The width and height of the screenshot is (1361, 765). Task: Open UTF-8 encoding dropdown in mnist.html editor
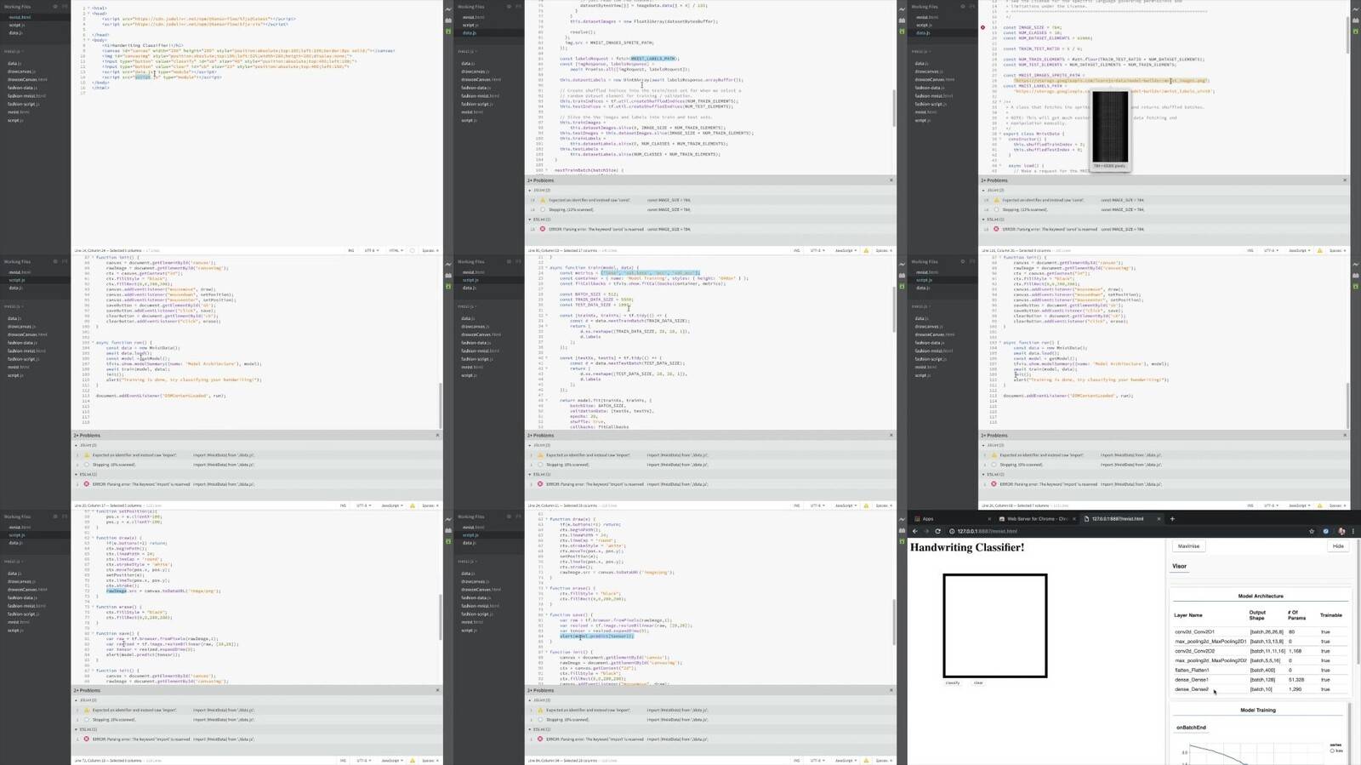click(x=371, y=250)
